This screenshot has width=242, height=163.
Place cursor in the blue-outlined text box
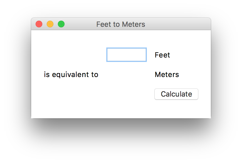[x=127, y=55]
